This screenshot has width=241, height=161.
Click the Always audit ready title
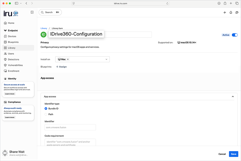coord(13,108)
